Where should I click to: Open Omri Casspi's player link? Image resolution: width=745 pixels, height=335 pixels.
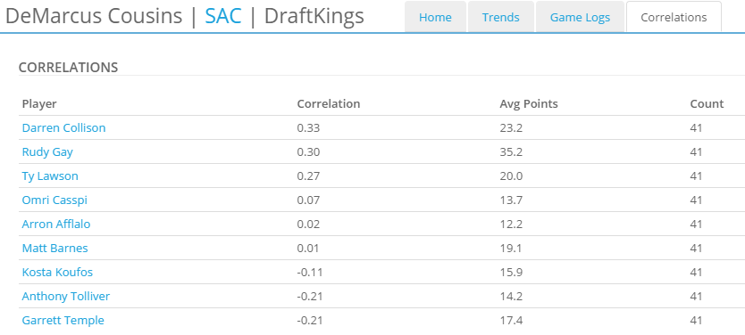coord(54,200)
